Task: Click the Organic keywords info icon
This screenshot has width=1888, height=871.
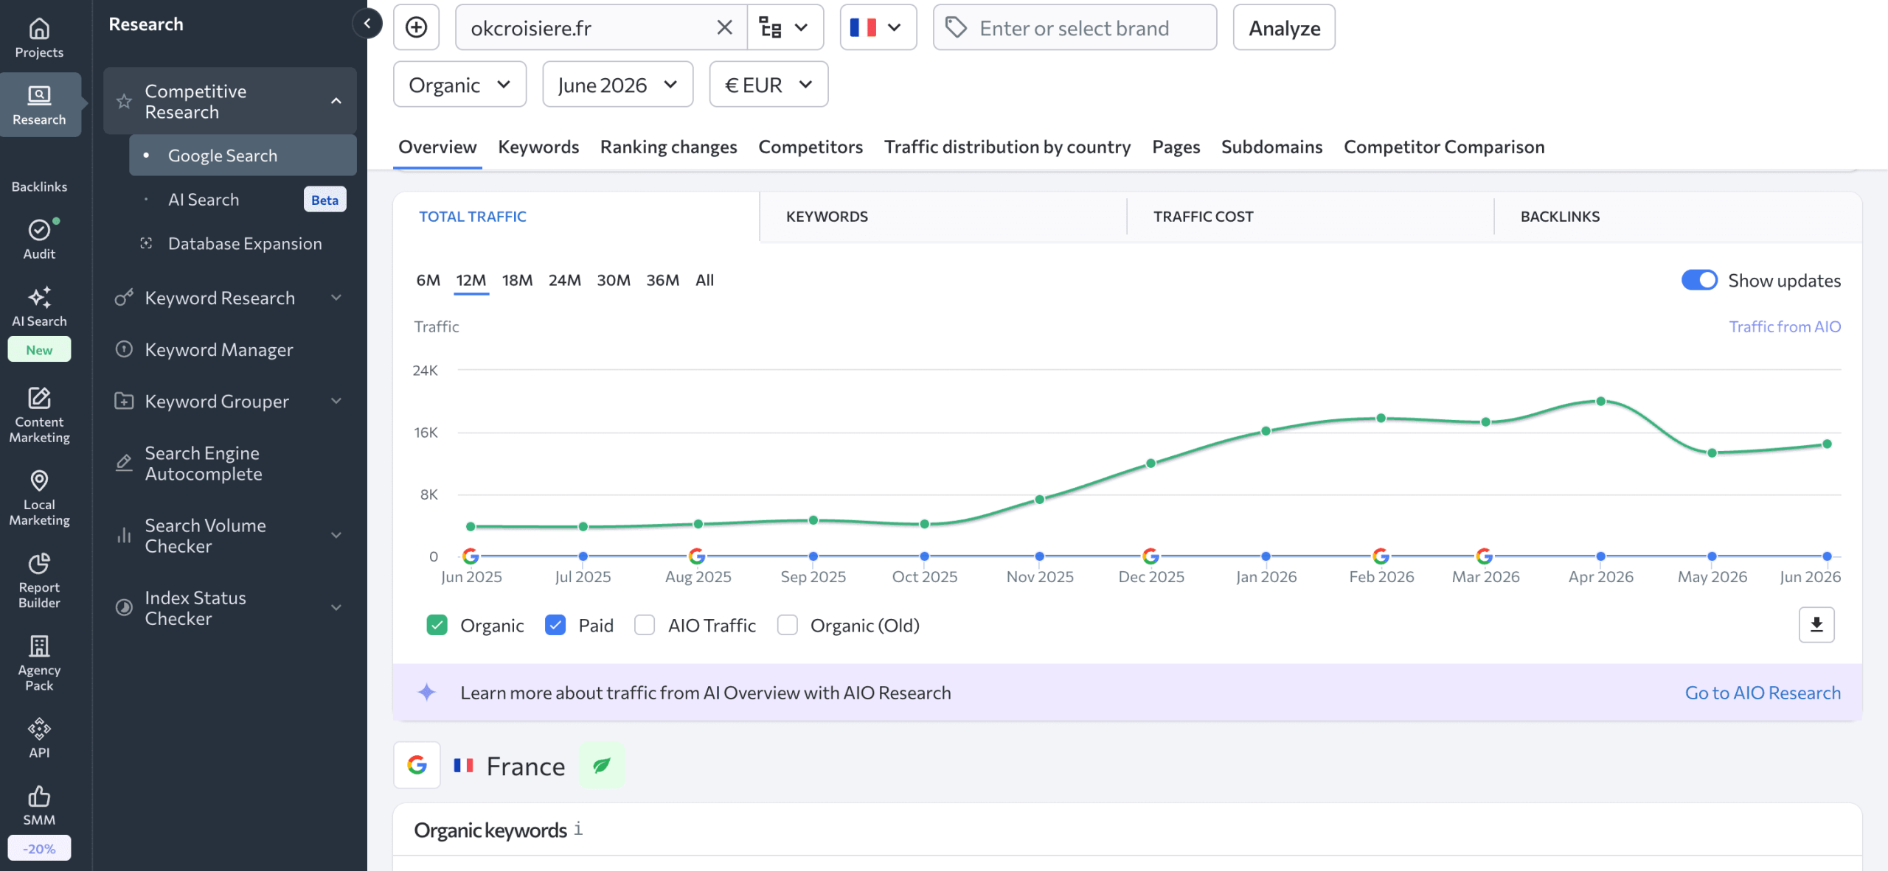Action: [x=579, y=829]
